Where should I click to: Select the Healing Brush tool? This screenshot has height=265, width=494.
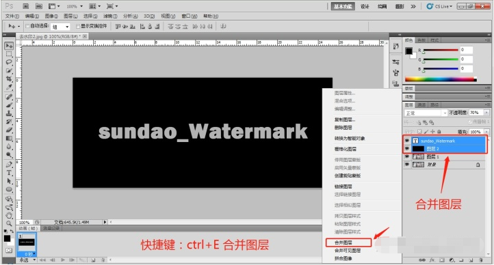[x=9, y=97]
